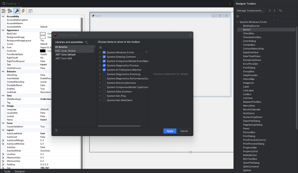
Task: Click the Form1 designer window icon
Action: click(93, 16)
